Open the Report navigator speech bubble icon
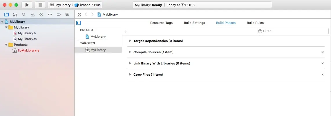331x116 pixels. (x=67, y=14)
